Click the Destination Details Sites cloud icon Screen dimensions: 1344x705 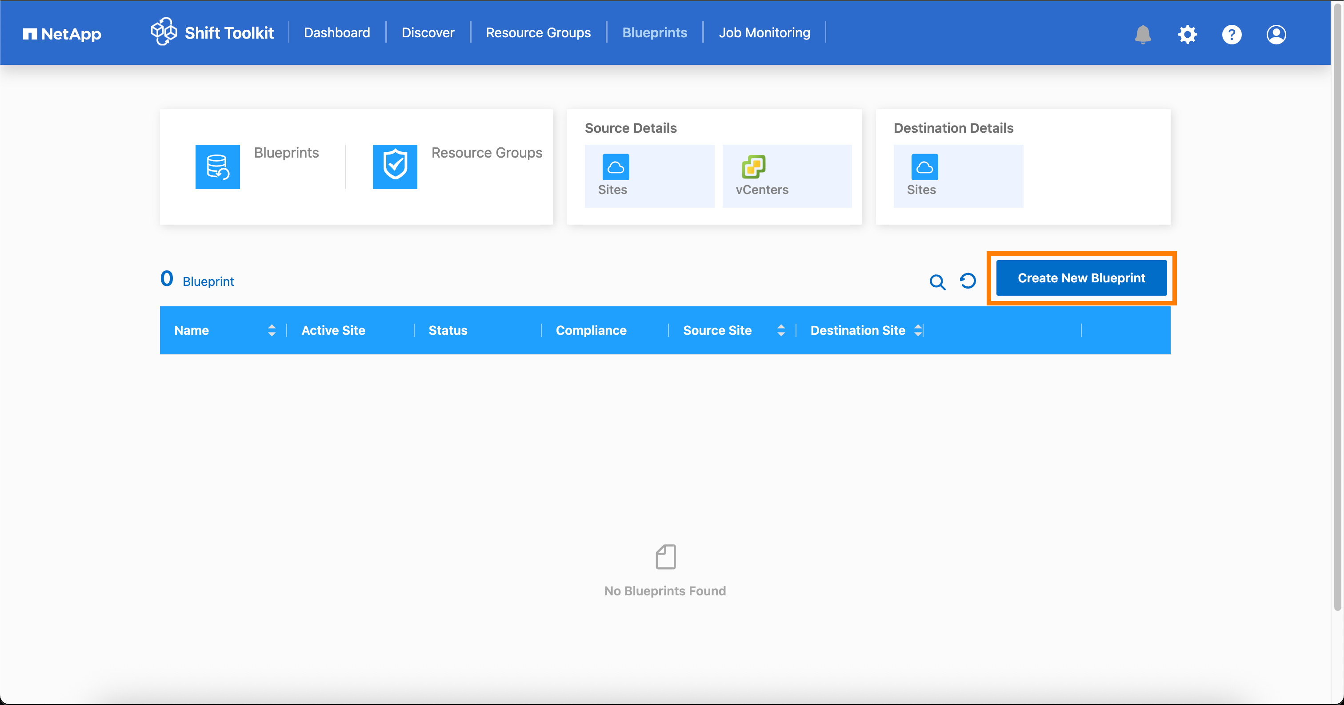click(x=924, y=167)
